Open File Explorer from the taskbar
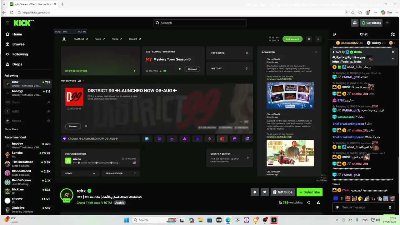Viewport: 400px width, 225px height. [201, 220]
